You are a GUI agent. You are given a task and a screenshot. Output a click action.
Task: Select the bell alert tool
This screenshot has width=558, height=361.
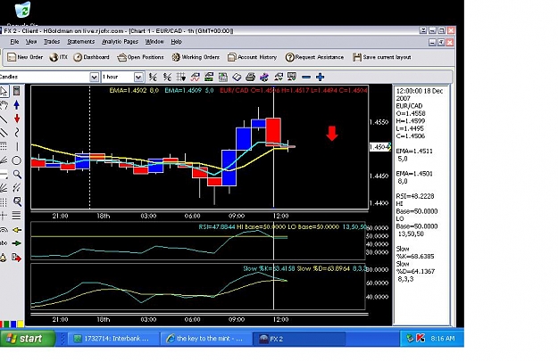pos(4,258)
